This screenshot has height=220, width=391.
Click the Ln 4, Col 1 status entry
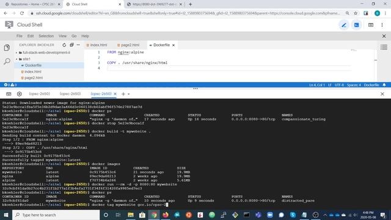click(317, 85)
